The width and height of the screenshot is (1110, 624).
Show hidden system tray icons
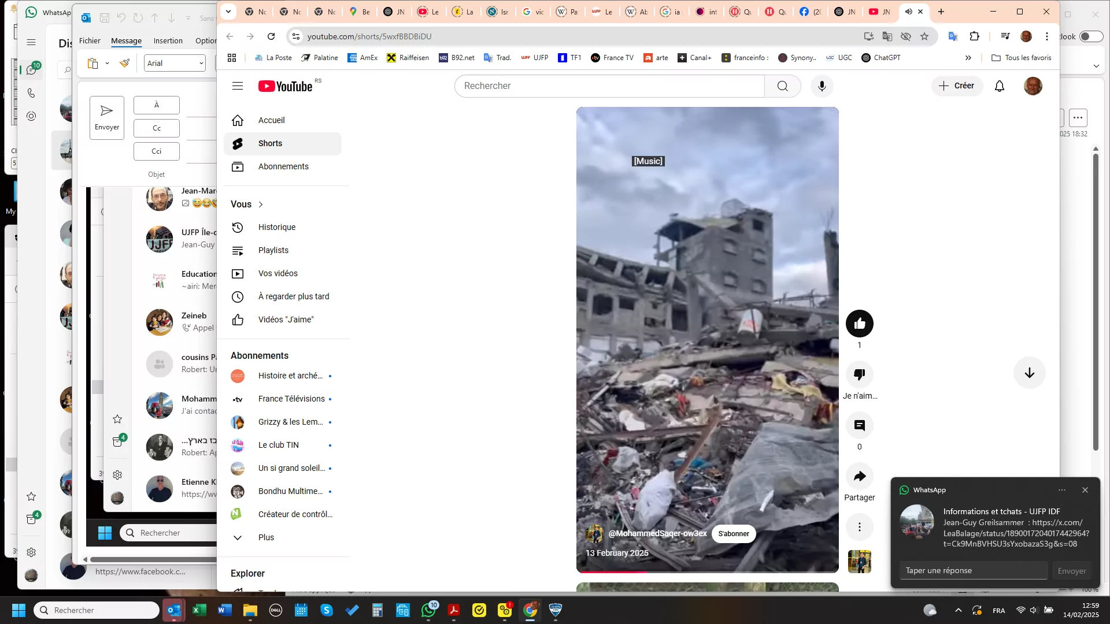958,610
